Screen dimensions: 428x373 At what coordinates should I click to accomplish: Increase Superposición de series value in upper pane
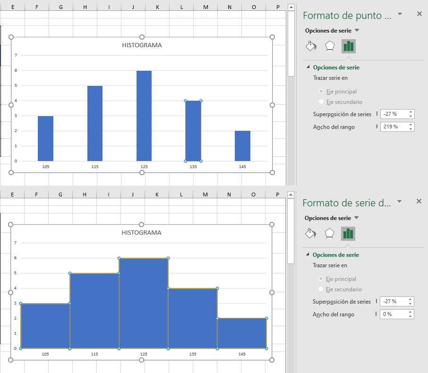411,111
